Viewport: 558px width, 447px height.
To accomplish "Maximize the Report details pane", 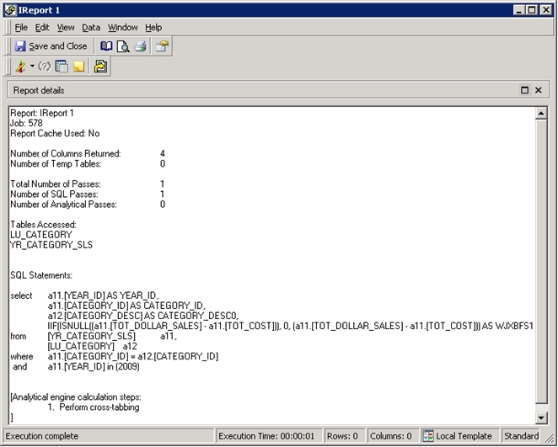I will 524,90.
